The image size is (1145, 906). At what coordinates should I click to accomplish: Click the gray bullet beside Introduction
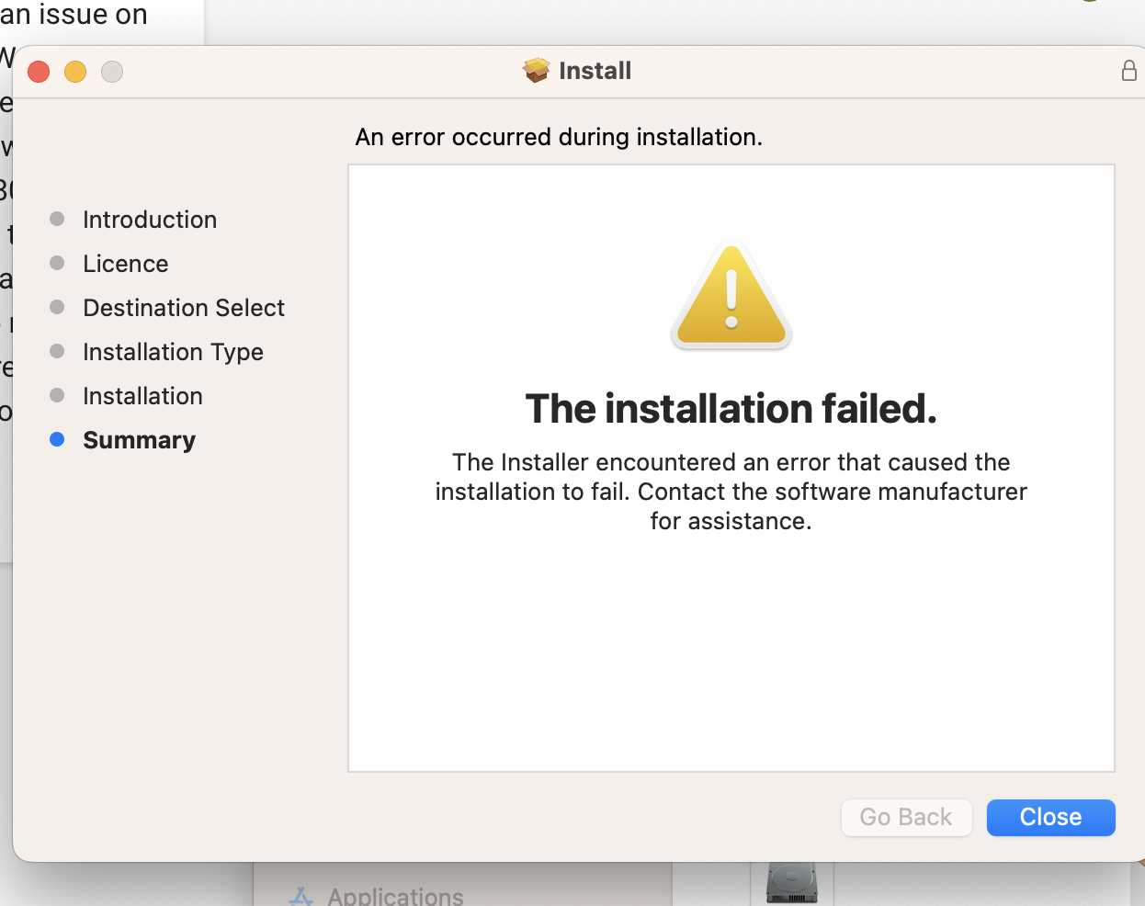point(57,219)
